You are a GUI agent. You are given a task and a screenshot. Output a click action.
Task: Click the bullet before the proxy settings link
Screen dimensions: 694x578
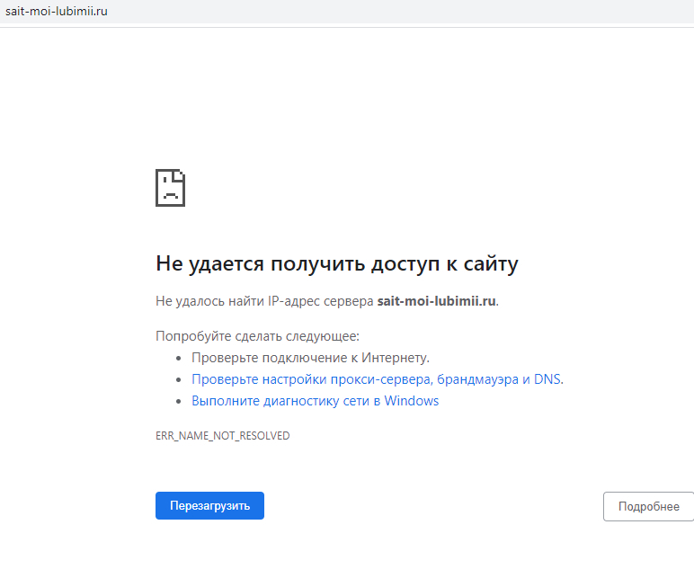pyautogui.click(x=179, y=379)
